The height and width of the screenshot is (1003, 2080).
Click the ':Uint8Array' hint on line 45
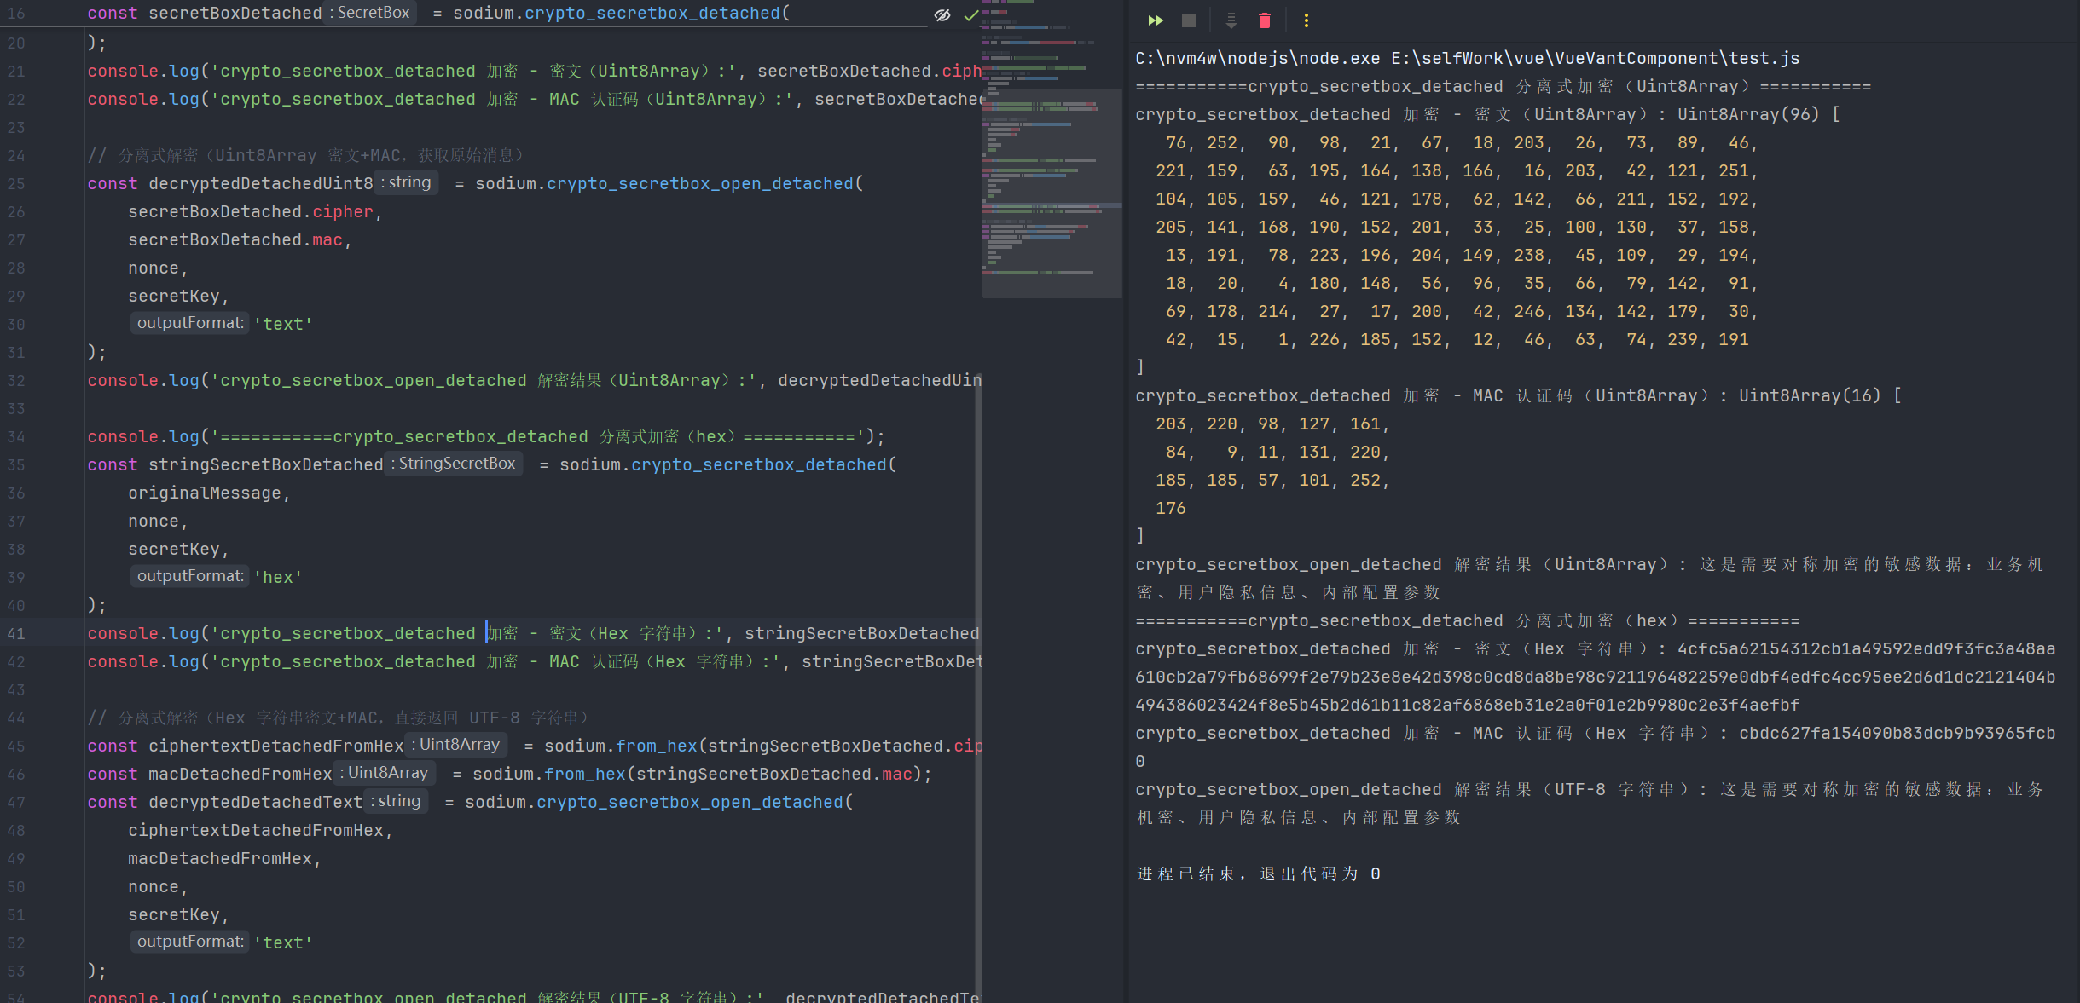(456, 745)
